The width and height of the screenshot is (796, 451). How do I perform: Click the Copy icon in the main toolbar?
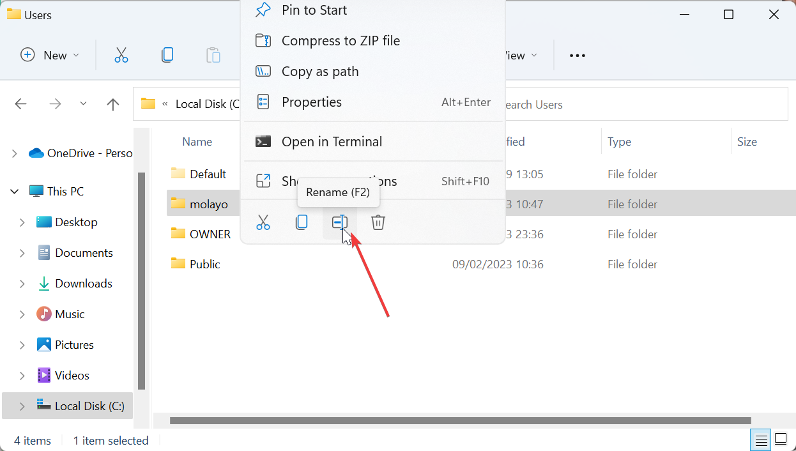point(167,55)
